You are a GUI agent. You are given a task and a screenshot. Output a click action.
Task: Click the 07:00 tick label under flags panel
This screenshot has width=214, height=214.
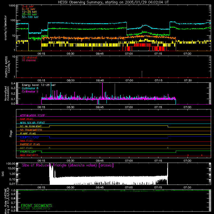click(x=129, y=161)
